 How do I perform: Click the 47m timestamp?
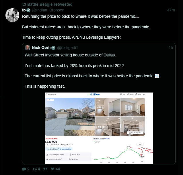point(171,10)
